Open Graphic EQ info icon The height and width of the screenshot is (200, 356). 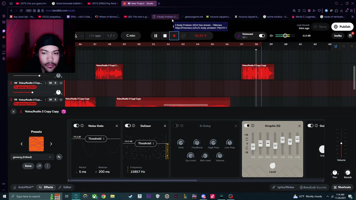(253, 126)
